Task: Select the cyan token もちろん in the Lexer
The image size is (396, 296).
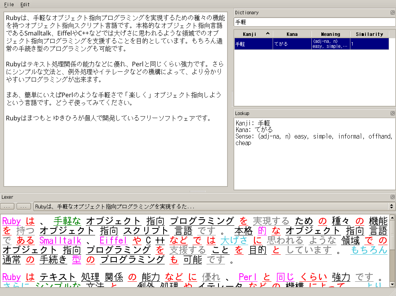Action: [369, 250]
